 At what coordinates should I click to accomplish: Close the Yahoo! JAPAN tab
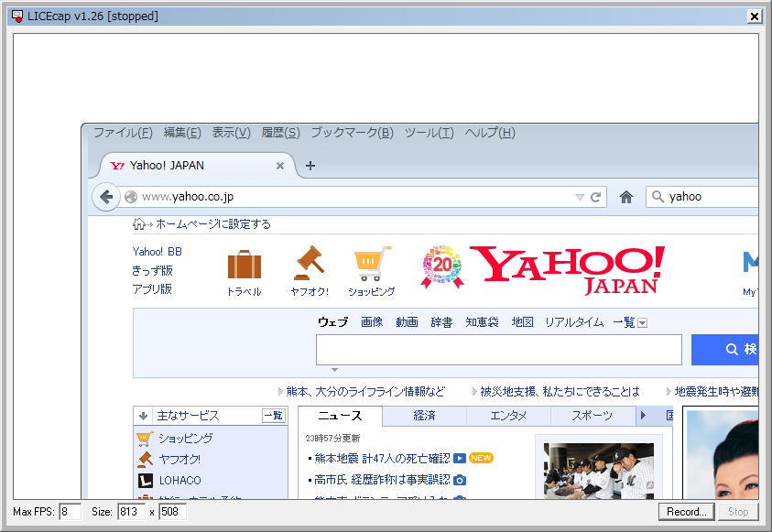pyautogui.click(x=280, y=166)
